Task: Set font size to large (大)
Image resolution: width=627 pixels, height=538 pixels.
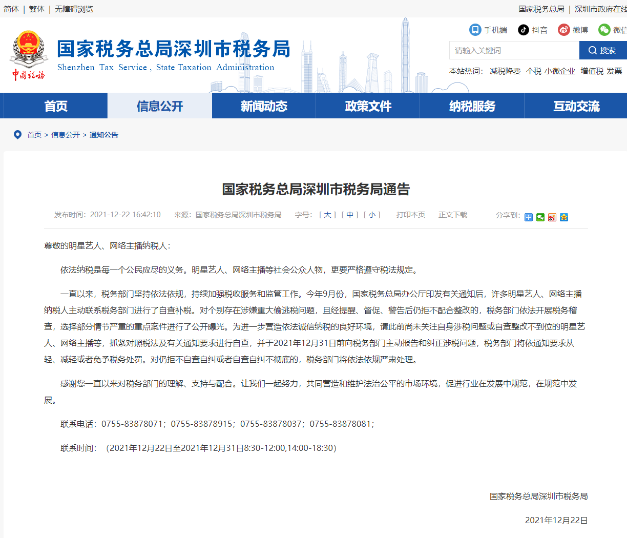Action: (x=327, y=215)
